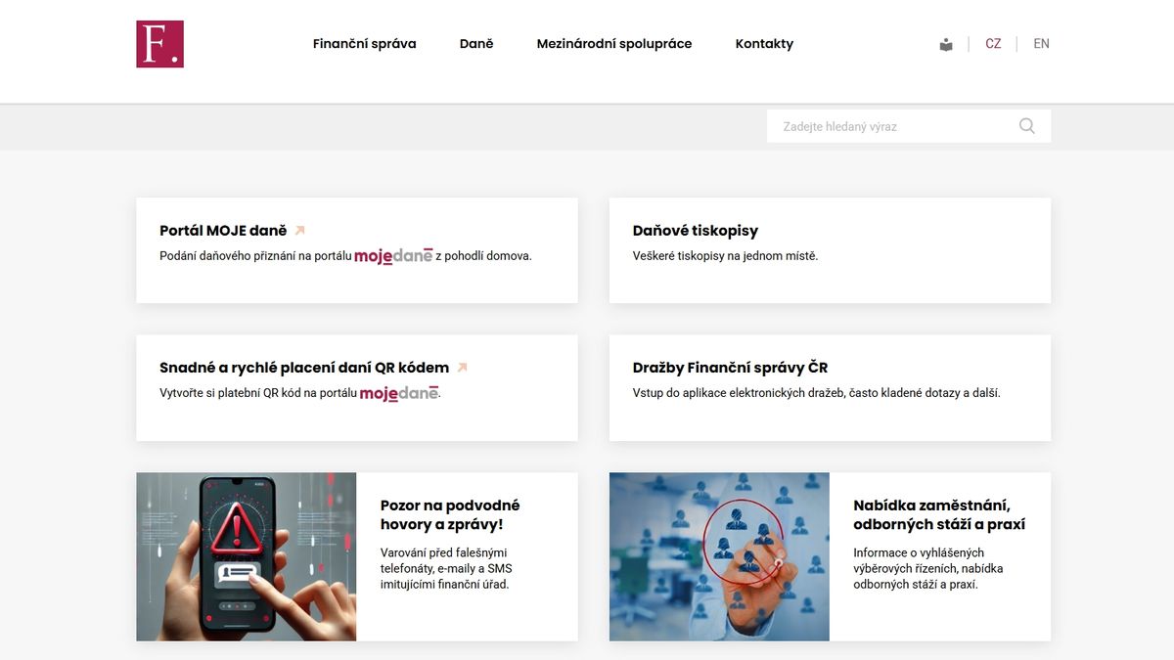Open the reader accessibility icon near CZ
The width and height of the screenshot is (1174, 660).
click(x=946, y=44)
